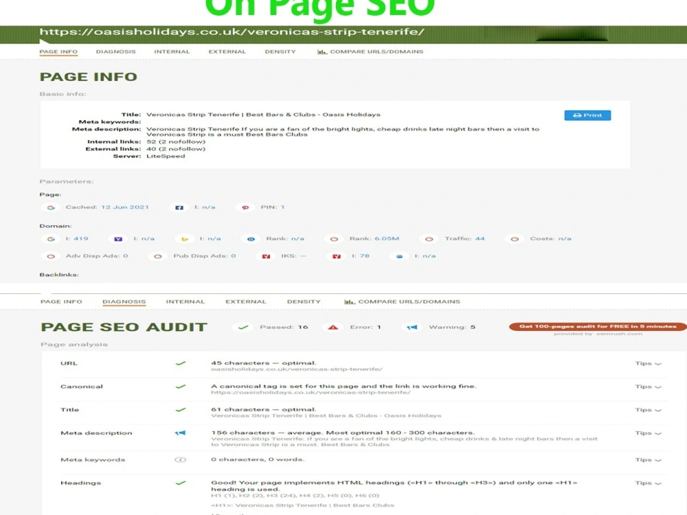Expand Tips for URL row
This screenshot has height=515, width=687.
(648, 363)
